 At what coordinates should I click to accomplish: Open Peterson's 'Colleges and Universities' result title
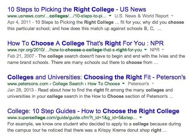tap(96, 77)
